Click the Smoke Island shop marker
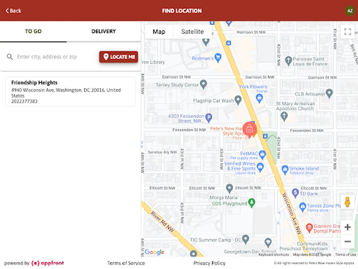The height and width of the screenshot is (269, 358). (285, 169)
